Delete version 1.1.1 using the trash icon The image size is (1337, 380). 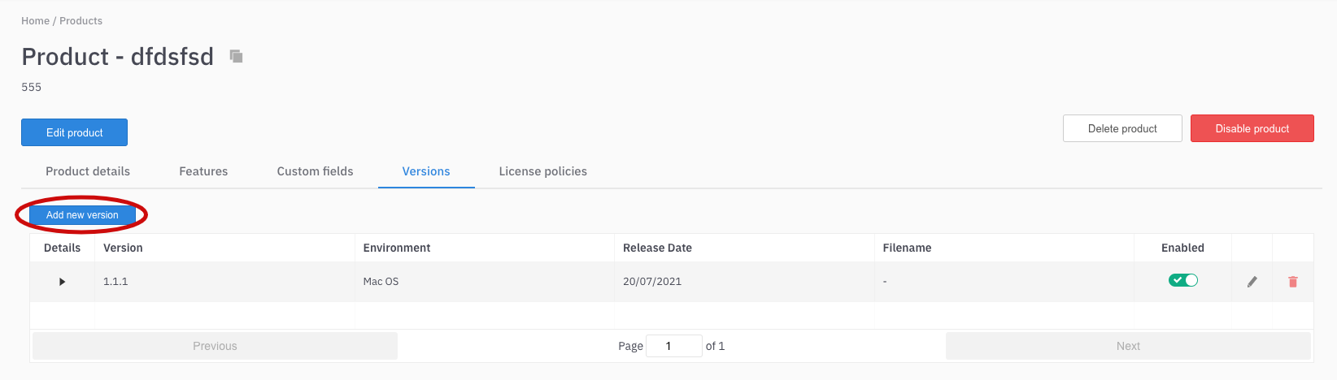point(1292,282)
